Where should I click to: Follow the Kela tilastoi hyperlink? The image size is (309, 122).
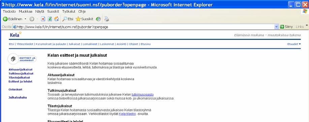coord(127,114)
